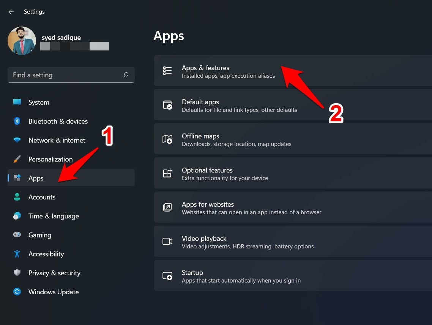Click the Accounts person icon
This screenshot has width=432, height=325.
(17, 197)
